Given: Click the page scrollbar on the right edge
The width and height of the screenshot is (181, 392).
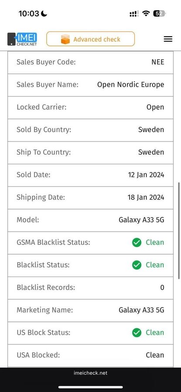Looking at the screenshot, I should [179, 230].
